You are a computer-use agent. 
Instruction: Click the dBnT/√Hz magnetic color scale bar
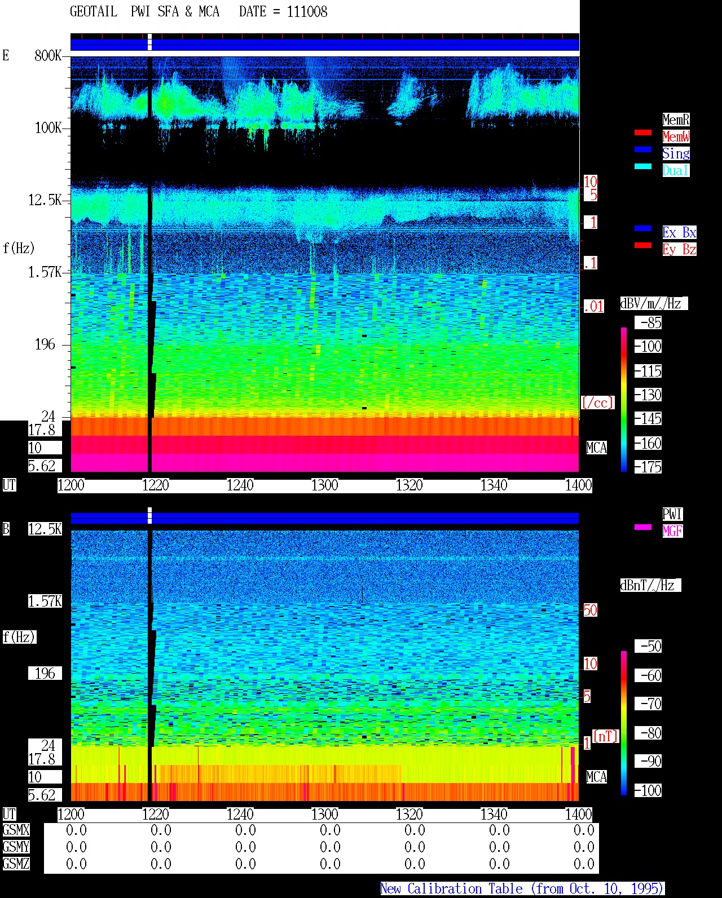624,723
